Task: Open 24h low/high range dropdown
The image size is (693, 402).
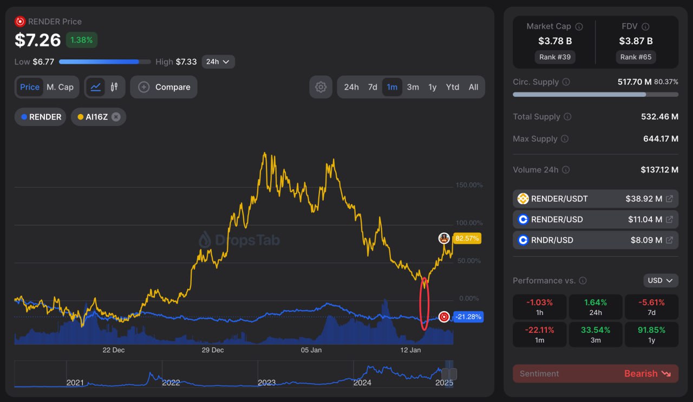Action: [x=218, y=62]
